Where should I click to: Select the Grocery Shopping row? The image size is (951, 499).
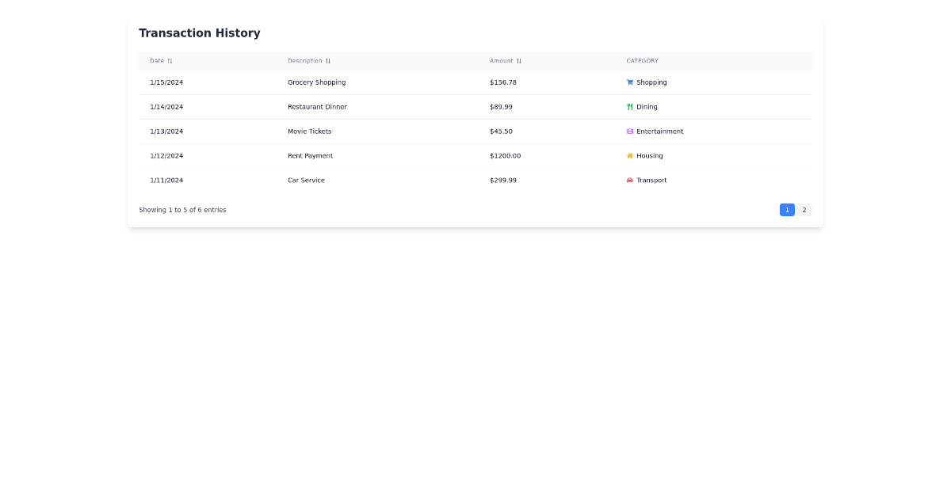tap(396, 82)
